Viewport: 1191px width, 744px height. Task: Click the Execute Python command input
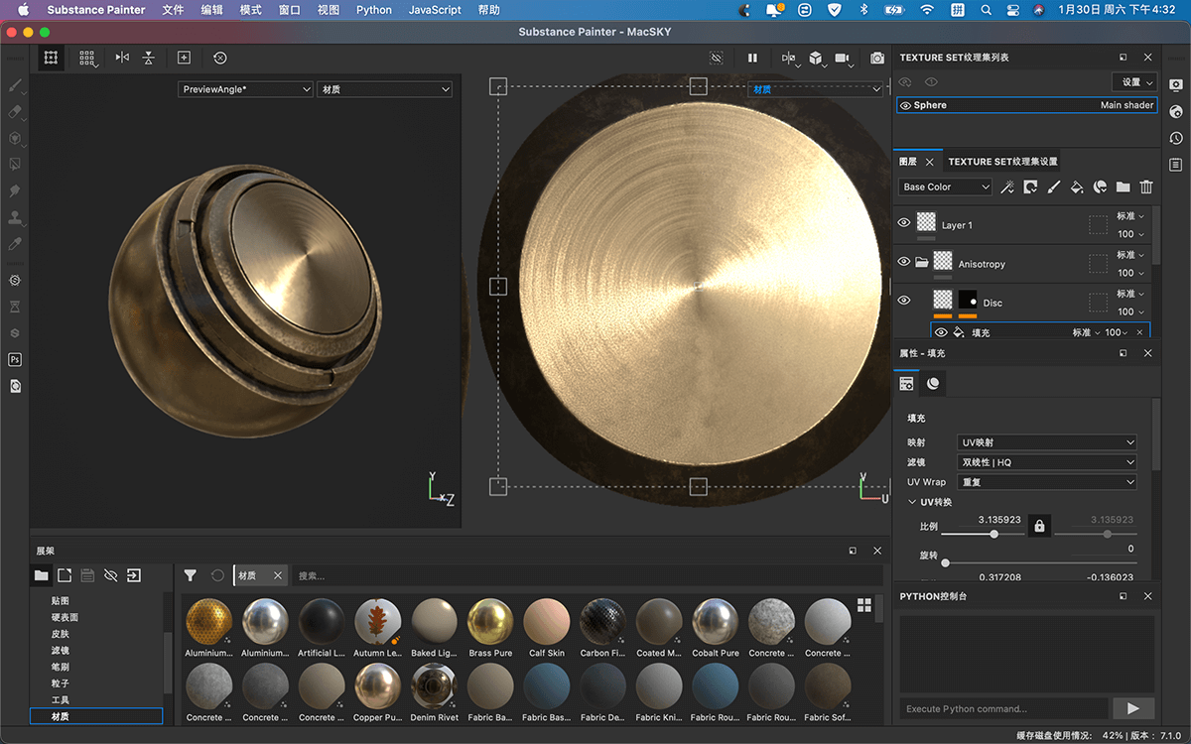click(x=1003, y=708)
